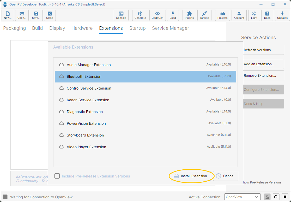Click the Configure Extension button
This screenshot has height=202, width=291.
(x=264, y=90)
